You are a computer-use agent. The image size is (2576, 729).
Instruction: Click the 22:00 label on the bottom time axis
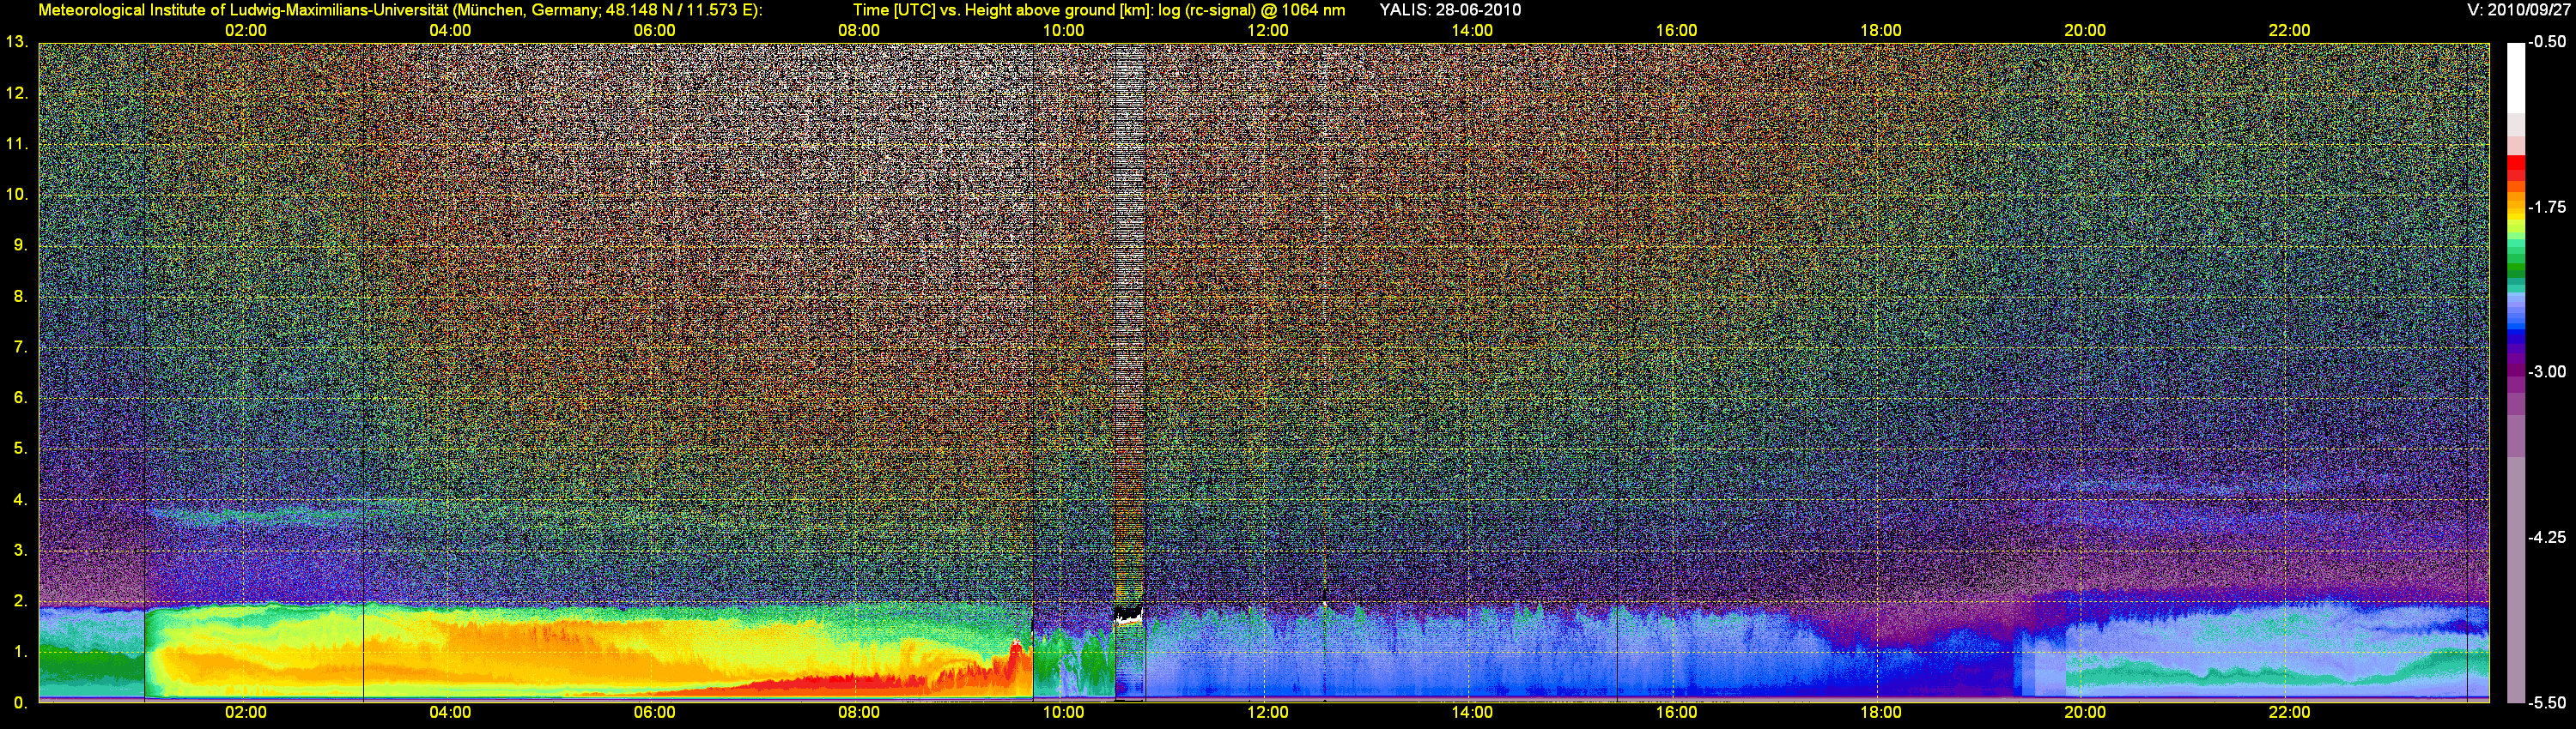click(x=2289, y=712)
